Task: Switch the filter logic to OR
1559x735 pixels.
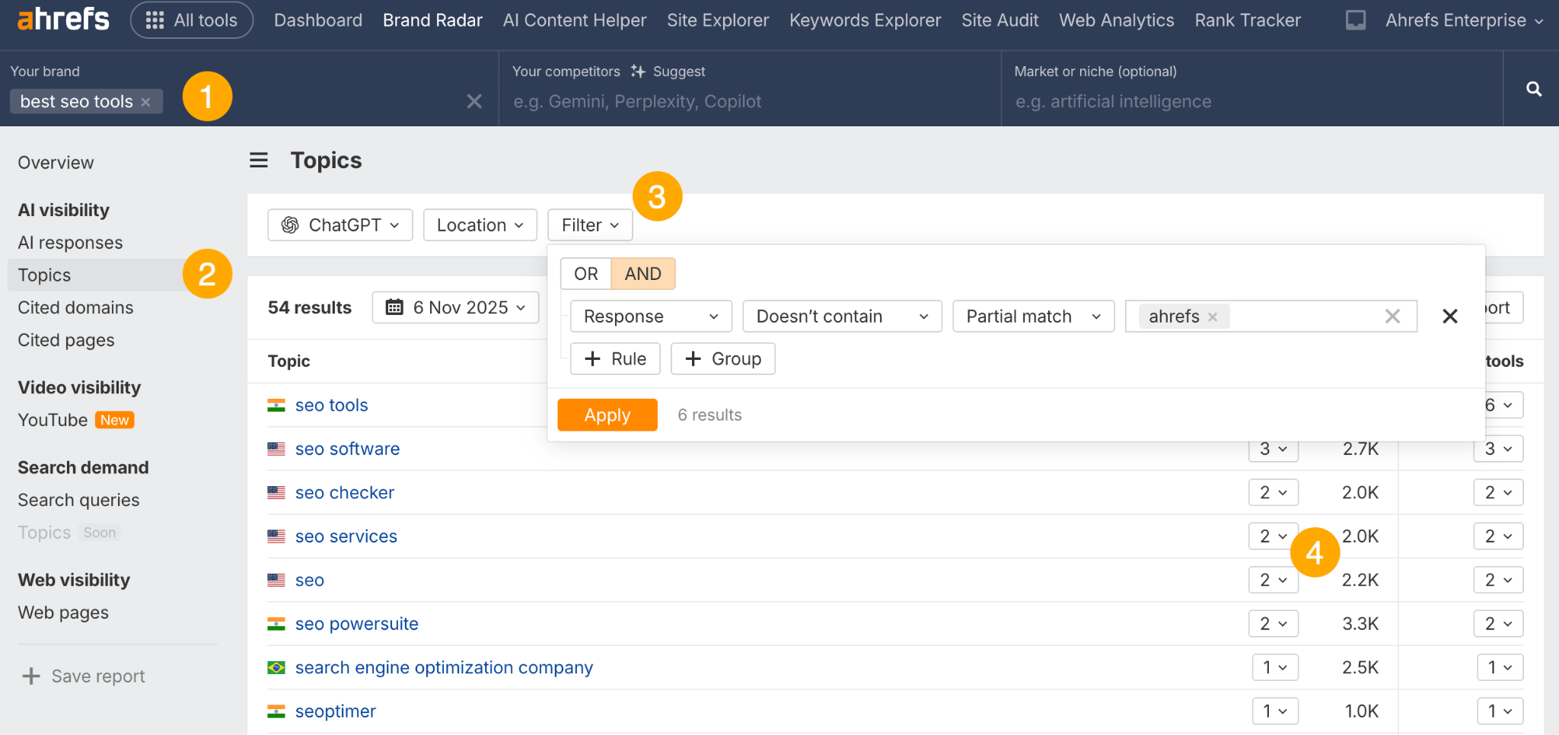Action: (585, 273)
